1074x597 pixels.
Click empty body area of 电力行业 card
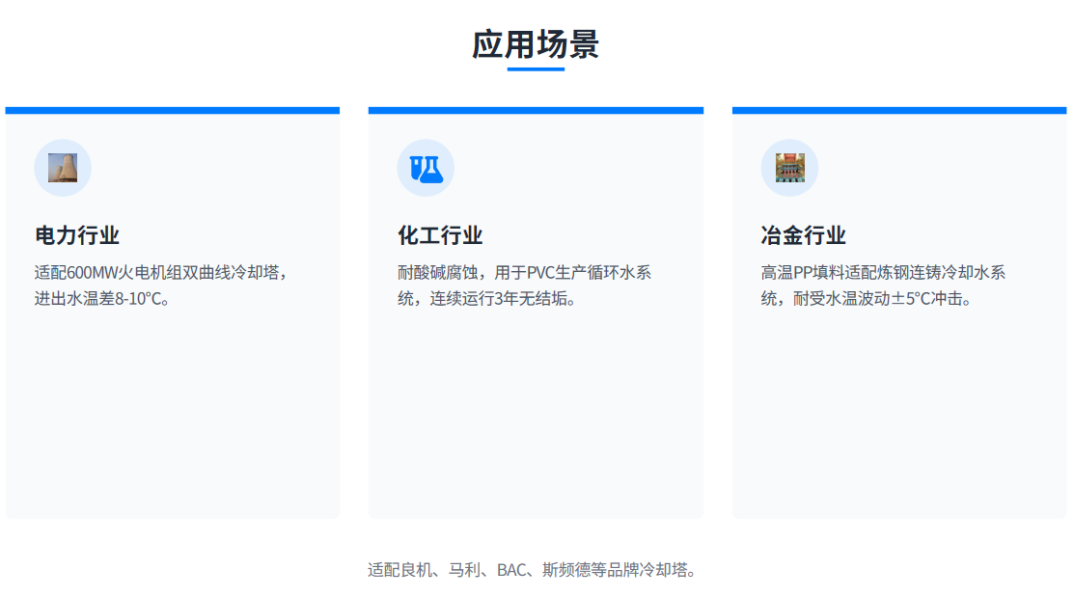coord(173,415)
